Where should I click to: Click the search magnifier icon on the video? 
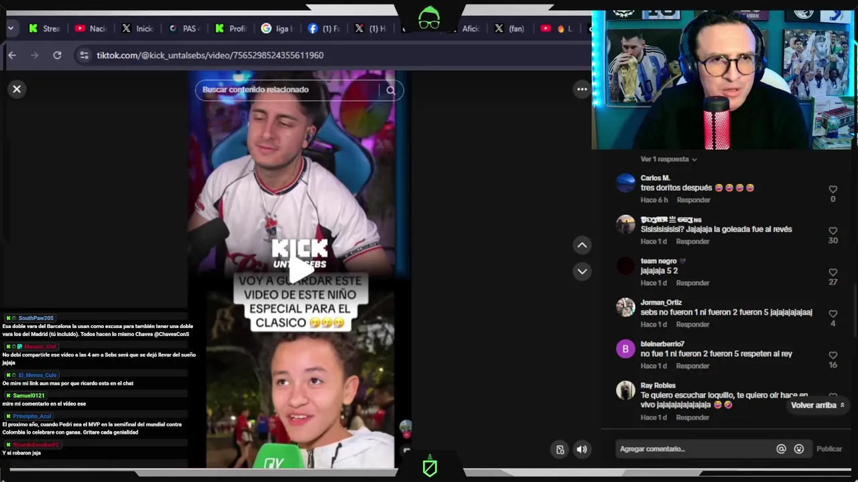(391, 90)
